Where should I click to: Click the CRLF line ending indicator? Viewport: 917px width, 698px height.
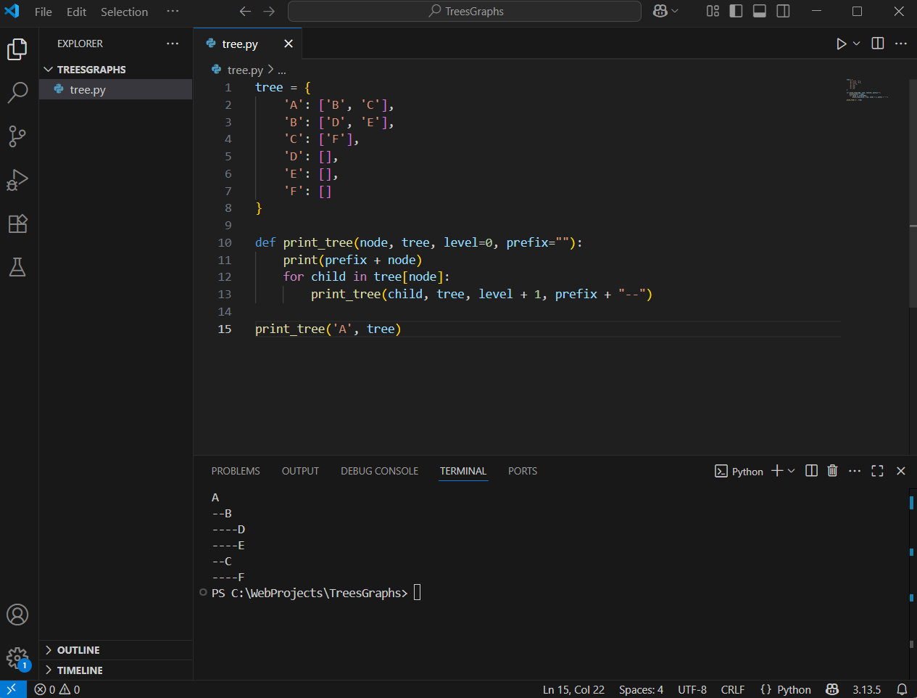point(732,689)
